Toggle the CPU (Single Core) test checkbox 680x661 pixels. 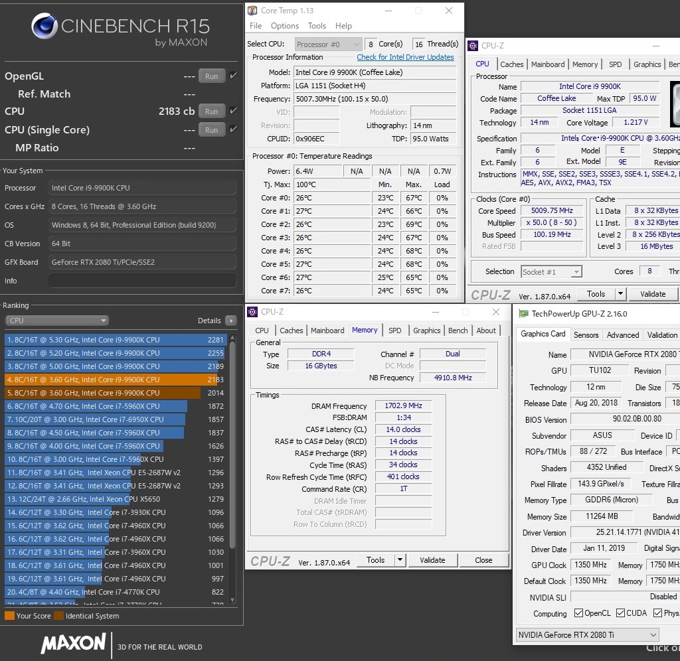pos(233,129)
